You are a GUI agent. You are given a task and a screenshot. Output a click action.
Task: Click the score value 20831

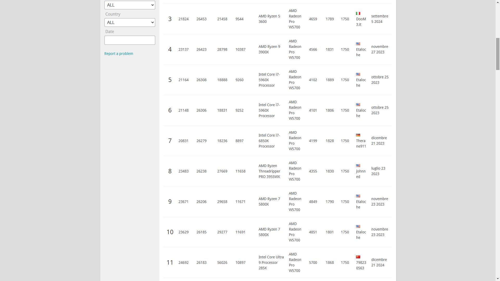click(183, 141)
